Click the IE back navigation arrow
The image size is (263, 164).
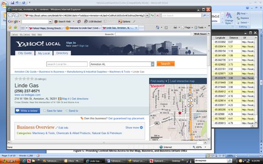click(x=11, y=16)
